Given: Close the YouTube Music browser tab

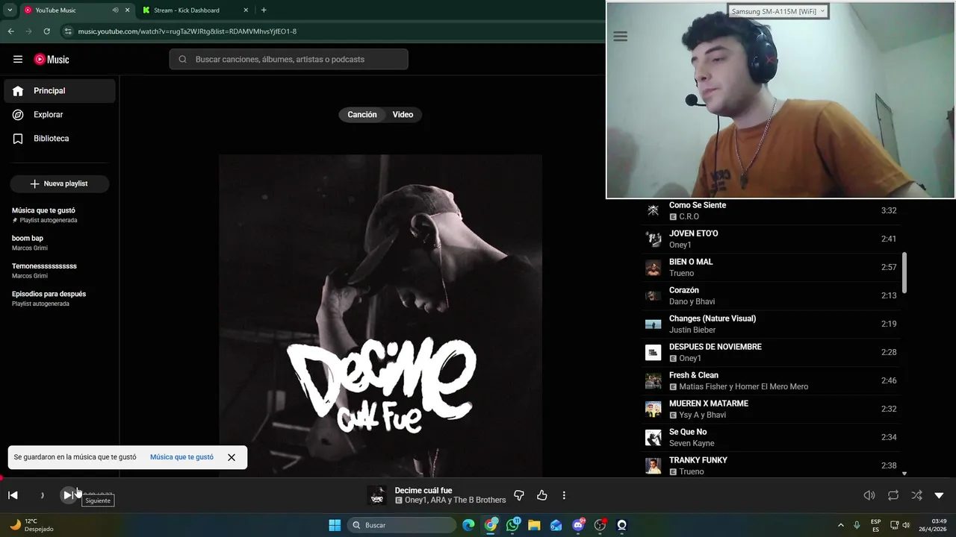Looking at the screenshot, I should [x=128, y=10].
